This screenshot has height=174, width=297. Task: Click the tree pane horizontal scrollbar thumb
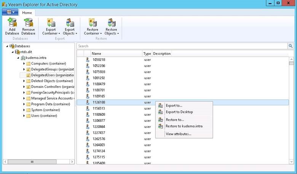(32, 162)
